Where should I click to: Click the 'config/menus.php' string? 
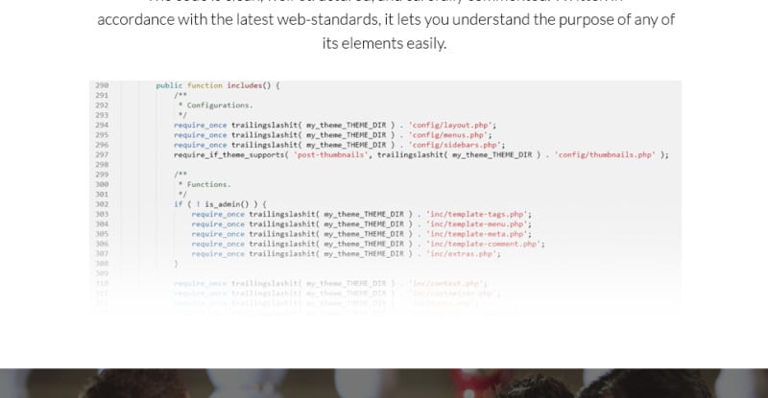[x=448, y=135]
